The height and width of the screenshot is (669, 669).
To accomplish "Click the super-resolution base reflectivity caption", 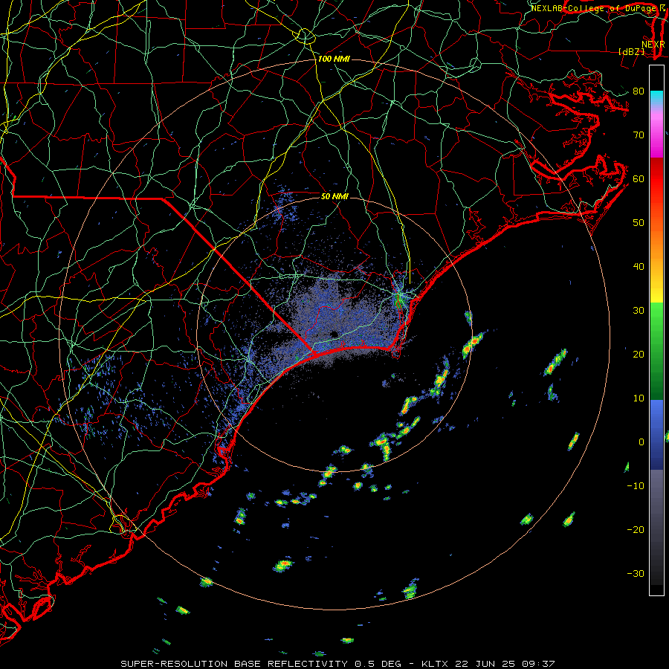I will pos(337,664).
